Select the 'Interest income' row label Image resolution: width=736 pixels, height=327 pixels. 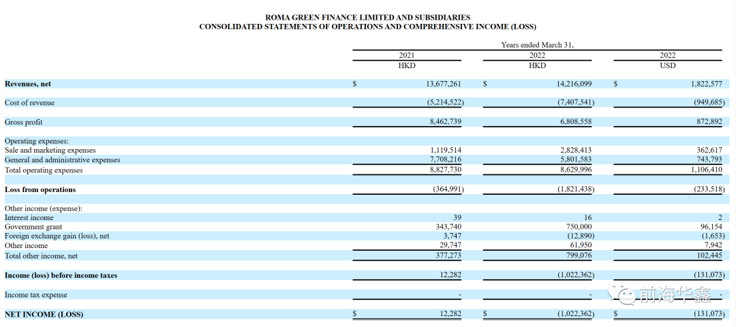29,218
